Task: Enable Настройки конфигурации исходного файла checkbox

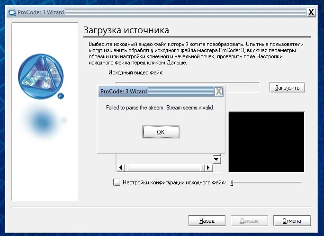Action: click(117, 182)
